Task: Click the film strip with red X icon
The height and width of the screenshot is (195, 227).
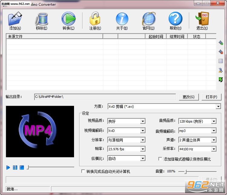Action: (x=221, y=52)
